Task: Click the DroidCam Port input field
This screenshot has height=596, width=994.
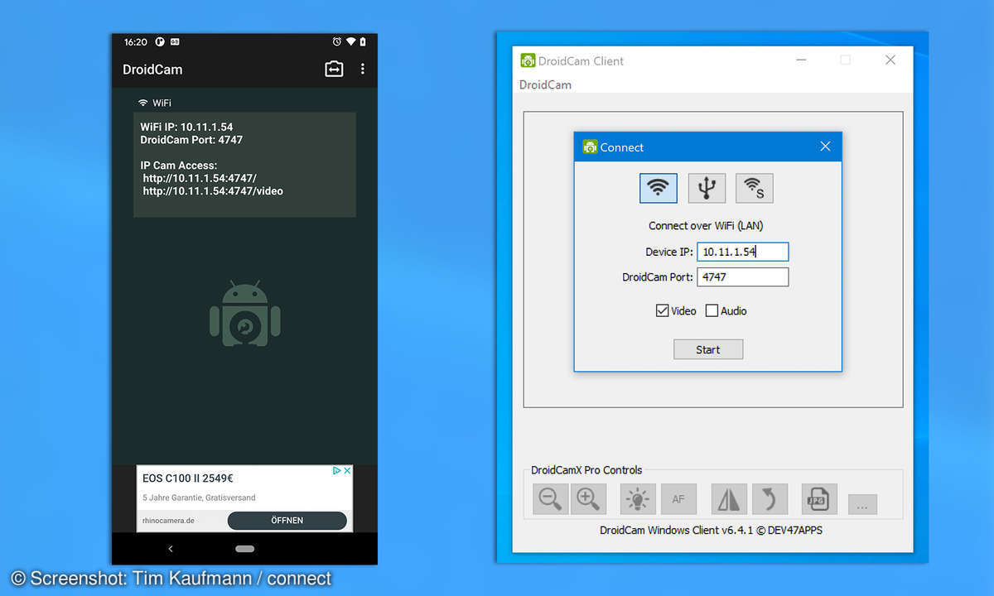Action: point(743,277)
